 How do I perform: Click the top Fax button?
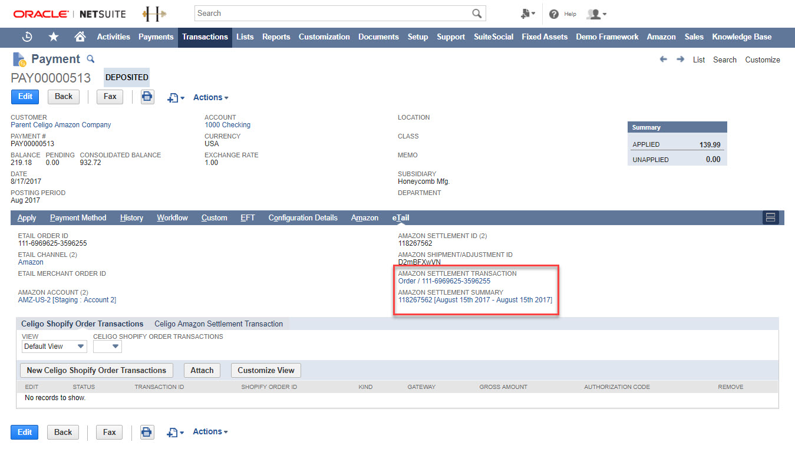point(110,97)
